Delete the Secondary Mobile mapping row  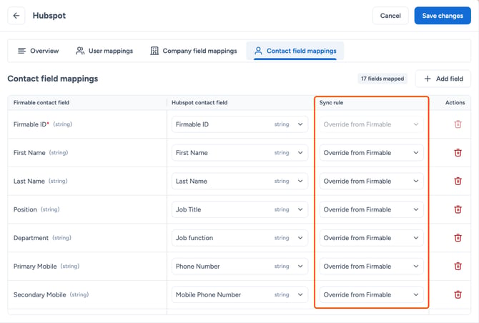(458, 294)
